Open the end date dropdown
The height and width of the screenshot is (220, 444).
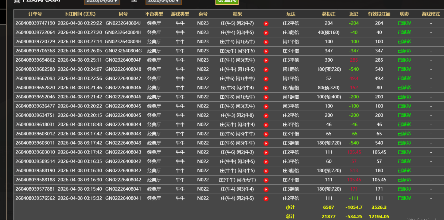coord(163,2)
